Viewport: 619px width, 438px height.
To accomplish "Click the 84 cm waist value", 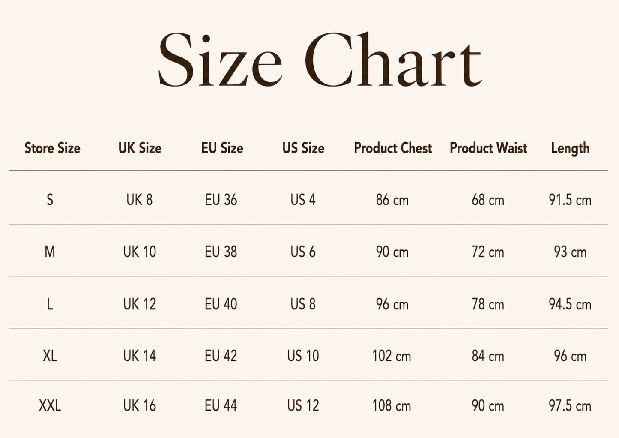I will pyautogui.click(x=488, y=356).
